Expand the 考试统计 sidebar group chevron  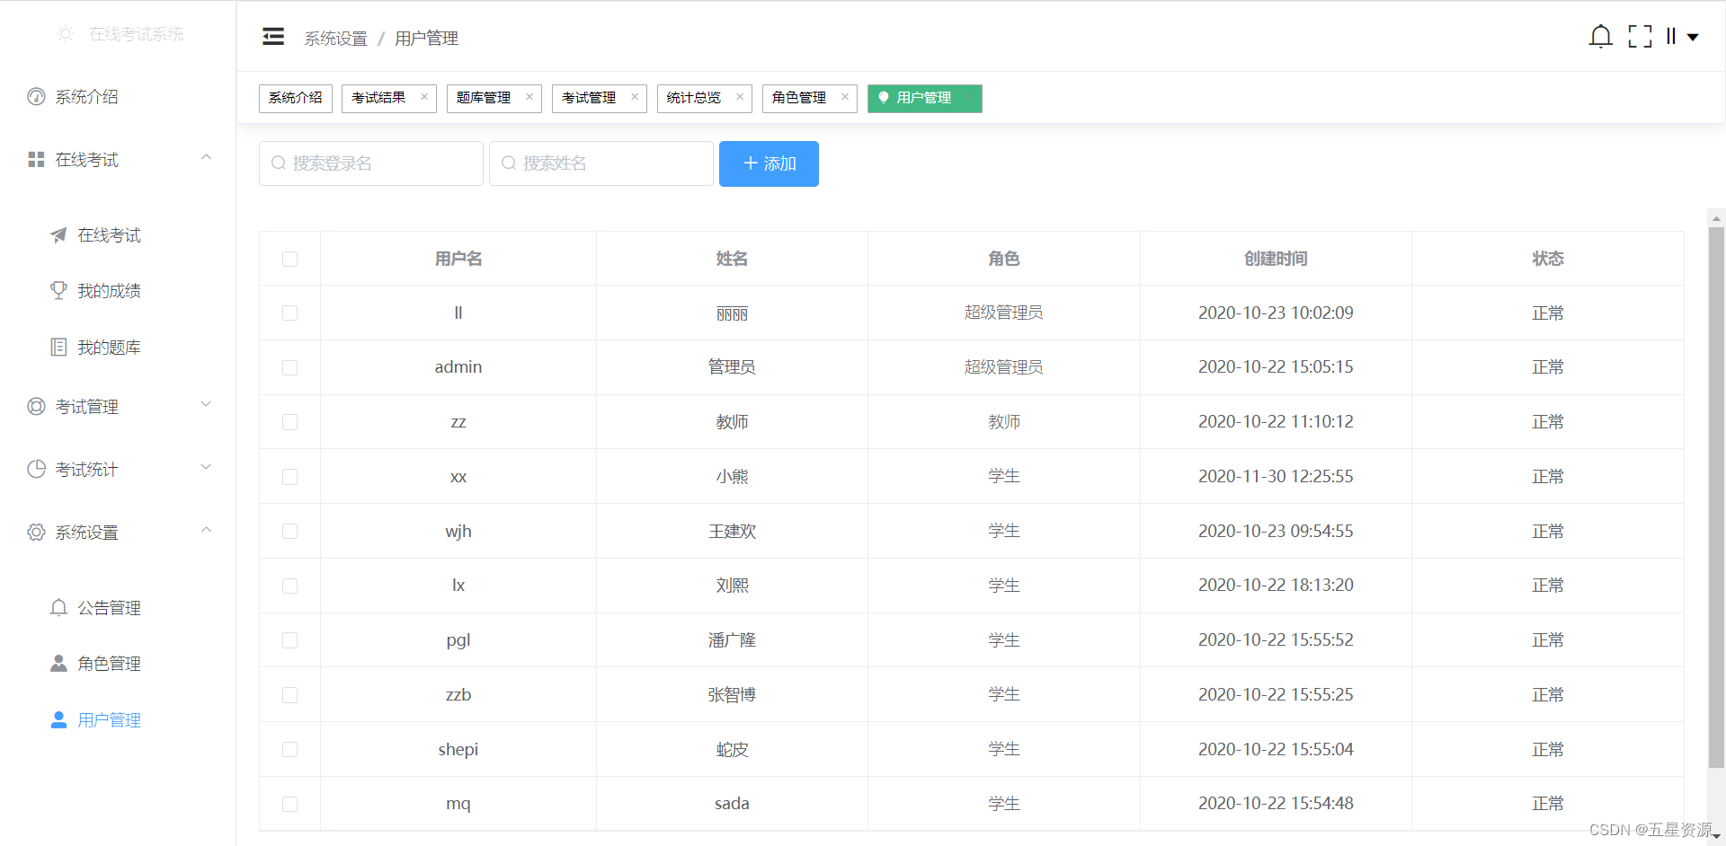[x=206, y=467]
